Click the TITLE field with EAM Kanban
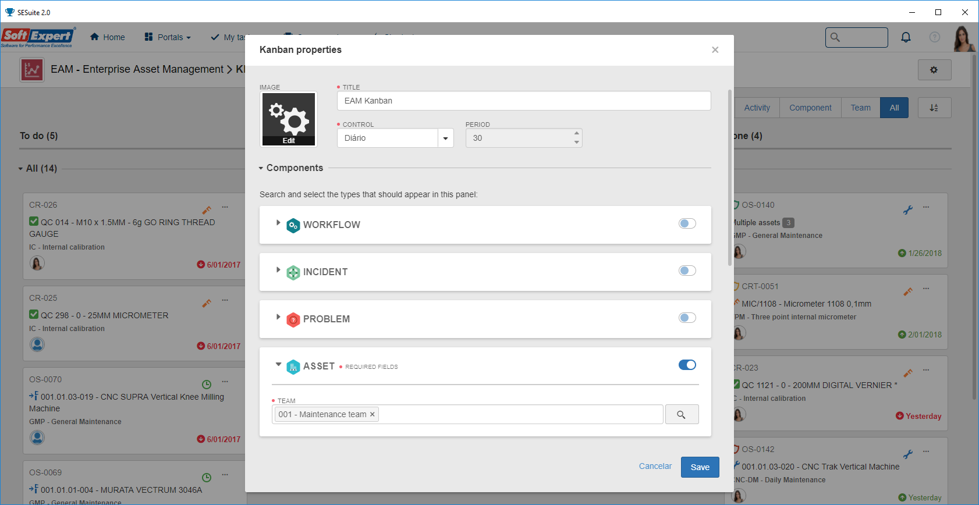Screen dimensions: 979x505 pyautogui.click(x=524, y=101)
